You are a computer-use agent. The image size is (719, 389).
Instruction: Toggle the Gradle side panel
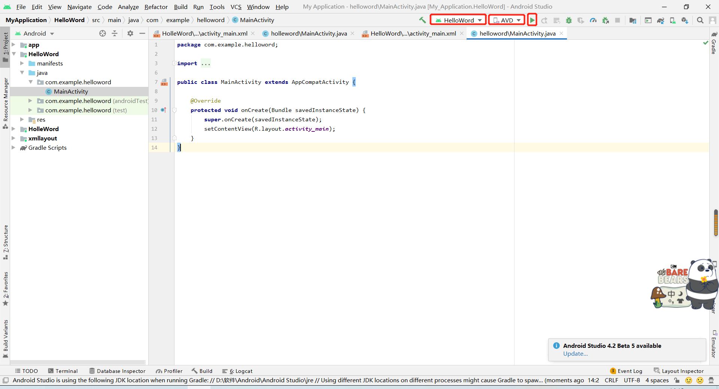click(714, 44)
